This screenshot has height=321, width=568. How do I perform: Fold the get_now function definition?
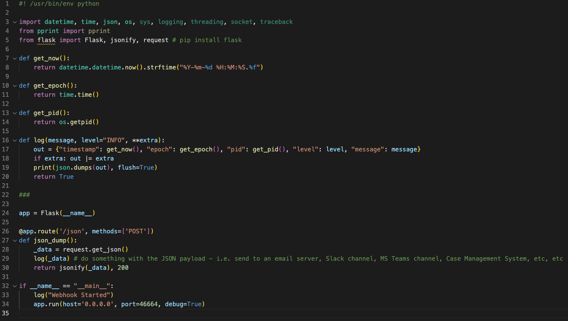[15, 58]
